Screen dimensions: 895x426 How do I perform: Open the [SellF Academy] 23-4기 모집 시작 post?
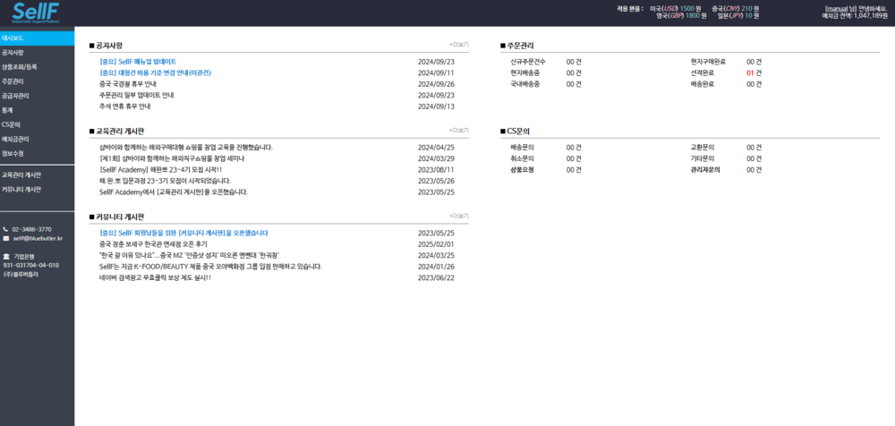point(160,170)
